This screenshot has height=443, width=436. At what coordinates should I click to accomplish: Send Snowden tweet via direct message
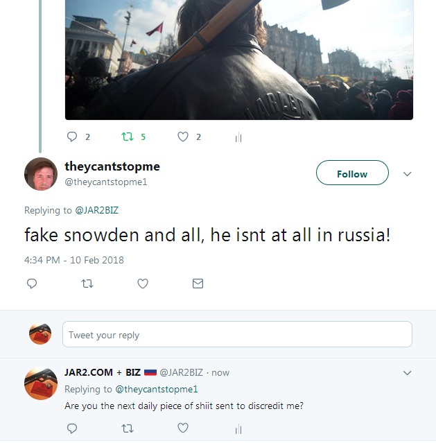[x=198, y=284]
